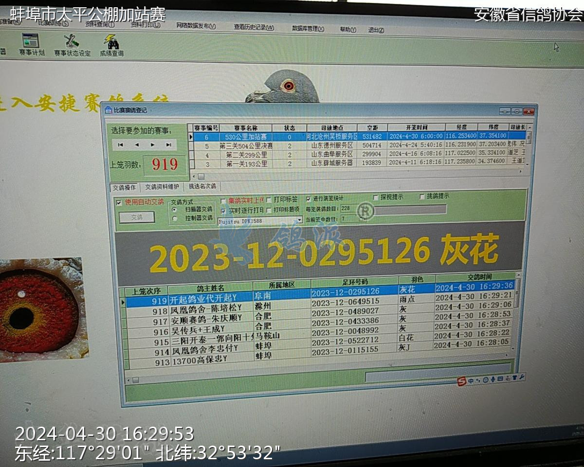Select 控制器交鸽 radio button
Viewport: 584px width, 467px height.
click(175, 218)
